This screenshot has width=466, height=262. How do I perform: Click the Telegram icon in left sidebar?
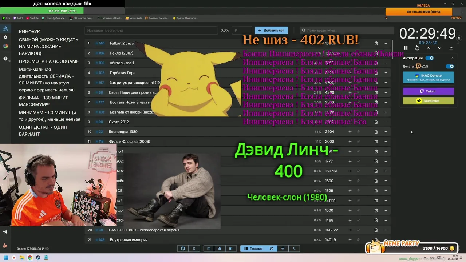point(5,232)
